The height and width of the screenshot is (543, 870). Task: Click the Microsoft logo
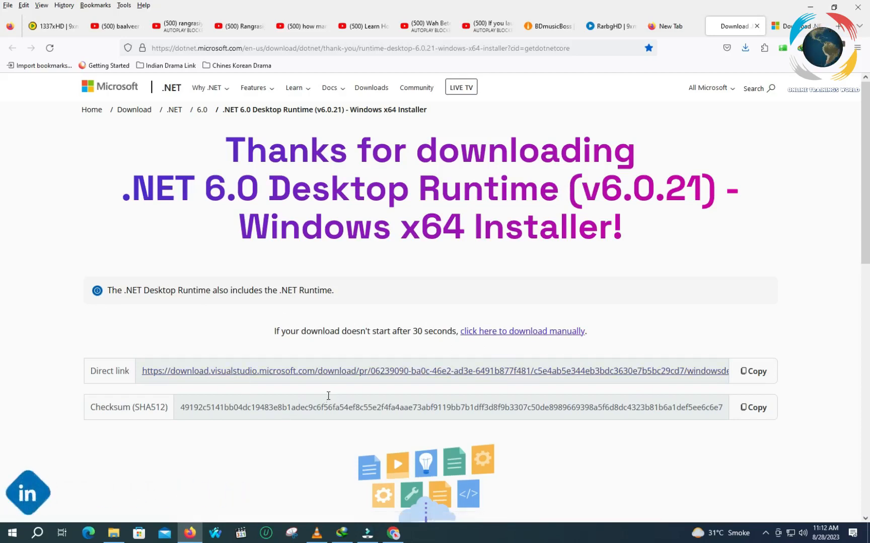coord(110,86)
